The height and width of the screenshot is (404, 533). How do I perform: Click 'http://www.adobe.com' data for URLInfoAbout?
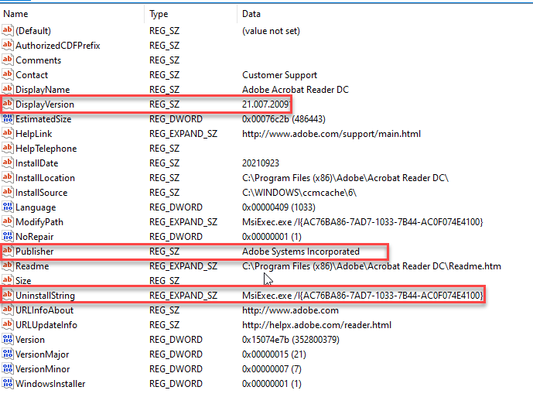[x=290, y=310]
